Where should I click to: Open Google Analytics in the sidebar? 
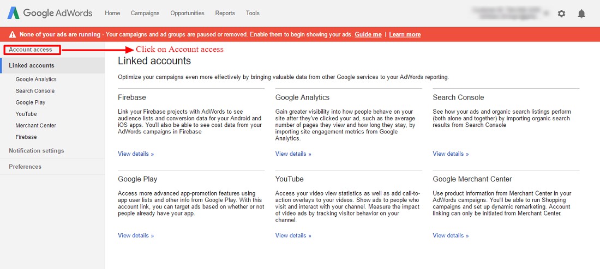pyautogui.click(x=36, y=80)
